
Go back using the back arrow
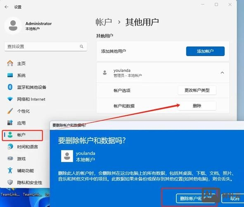tap(6, 7)
